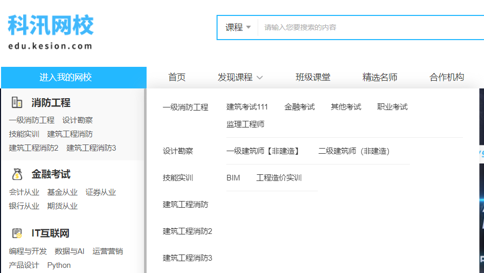Click the 进入我的网校 button
Image resolution: width=484 pixels, height=273 pixels.
(74, 78)
